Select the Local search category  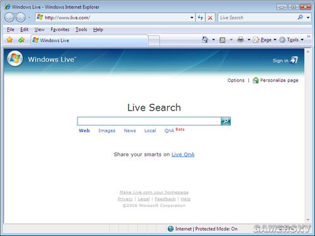(150, 131)
